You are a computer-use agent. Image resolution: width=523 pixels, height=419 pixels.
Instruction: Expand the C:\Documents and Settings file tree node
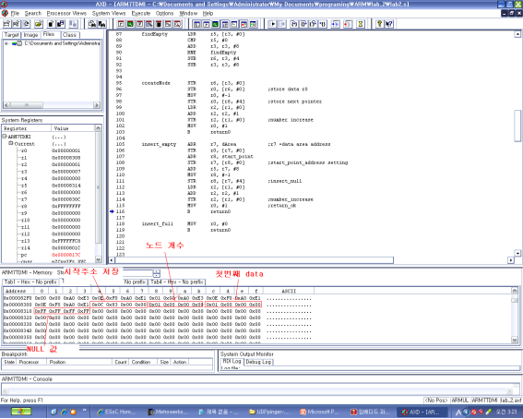(6, 43)
